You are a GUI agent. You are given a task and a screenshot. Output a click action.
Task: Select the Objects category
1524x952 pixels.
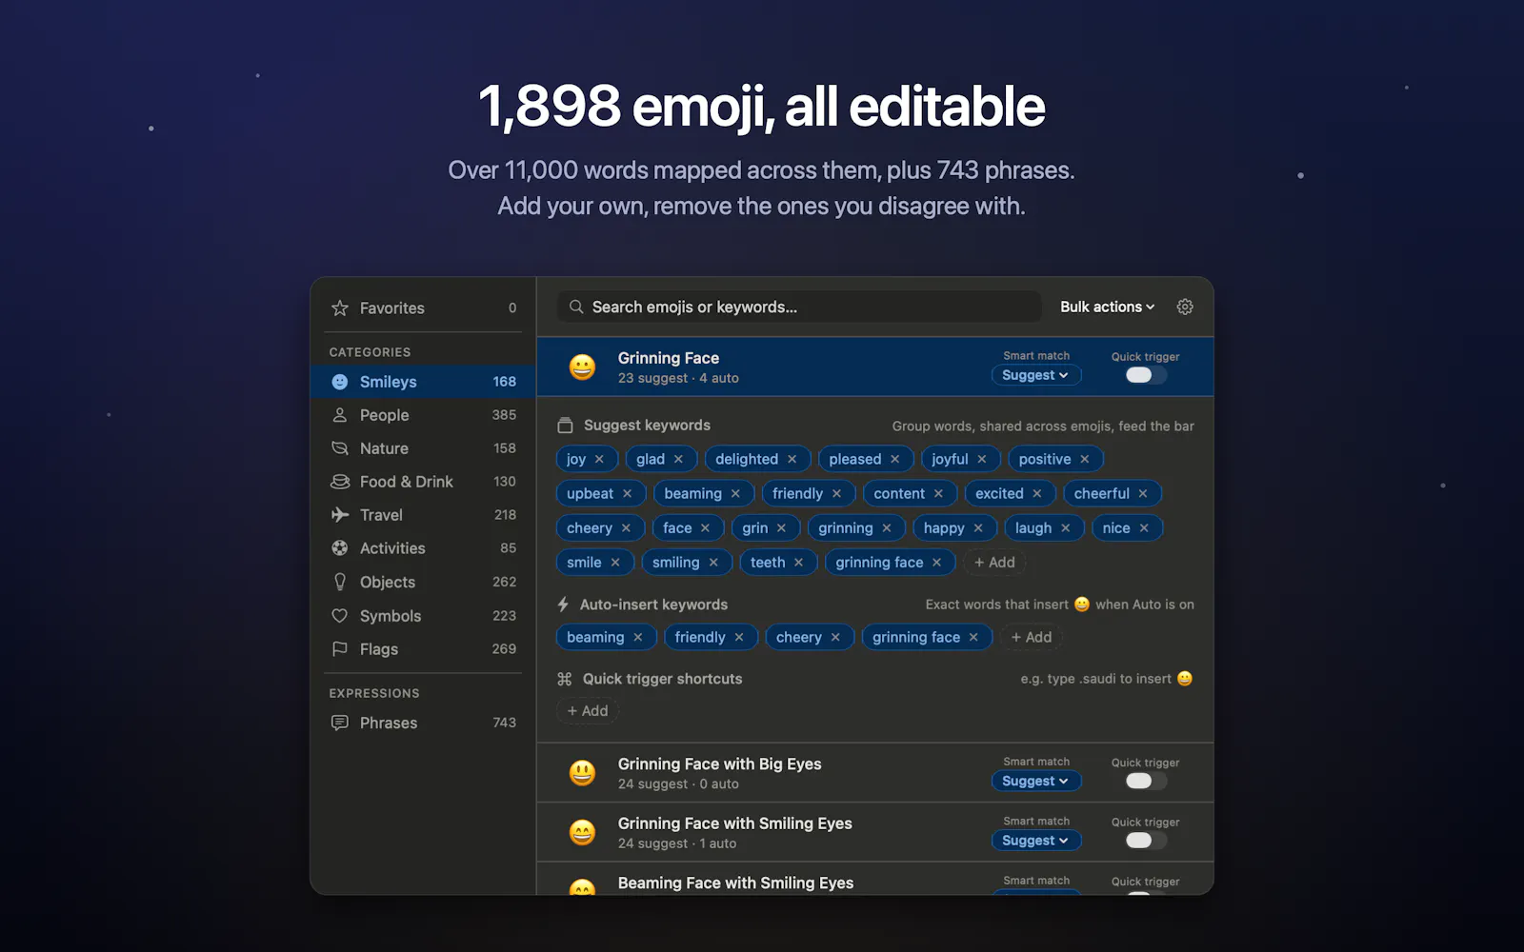tap(423, 582)
